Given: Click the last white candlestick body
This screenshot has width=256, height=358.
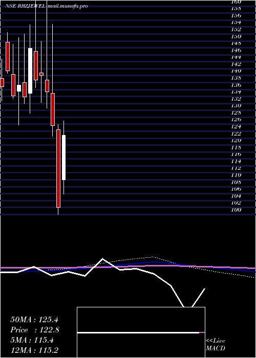Looking at the screenshot, I should click(64, 158).
